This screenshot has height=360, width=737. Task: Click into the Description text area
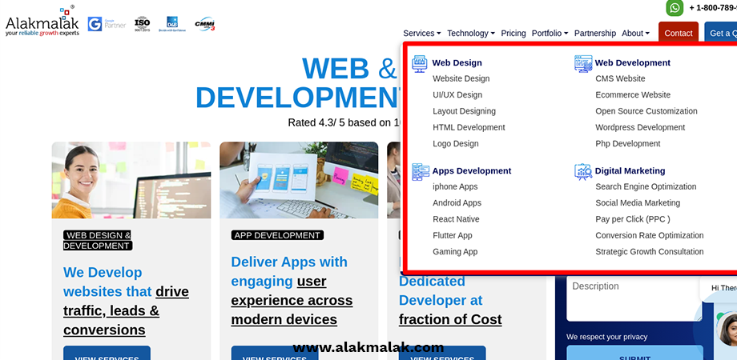pyautogui.click(x=633, y=298)
